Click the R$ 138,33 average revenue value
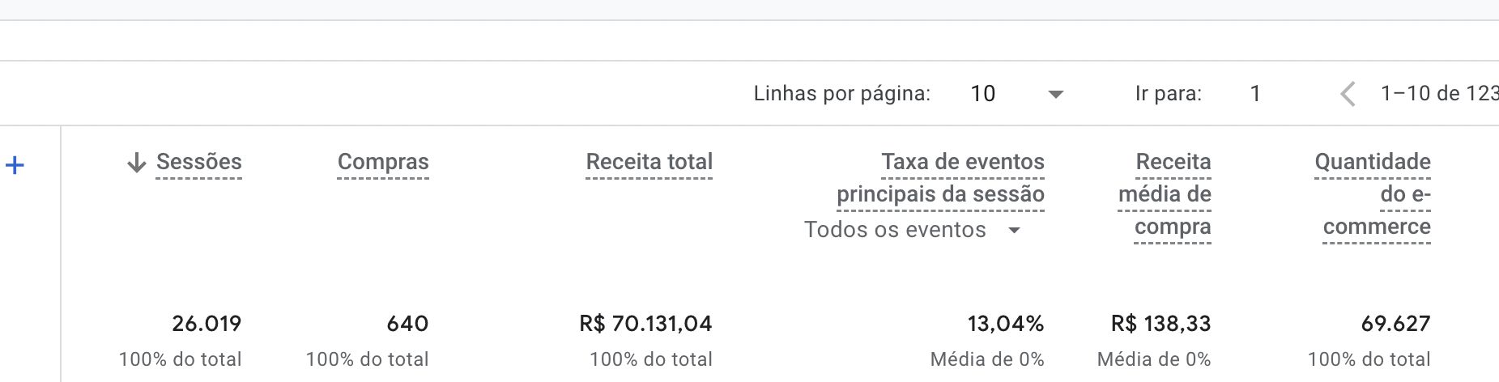Screen dimensions: 1499x382 (1160, 324)
